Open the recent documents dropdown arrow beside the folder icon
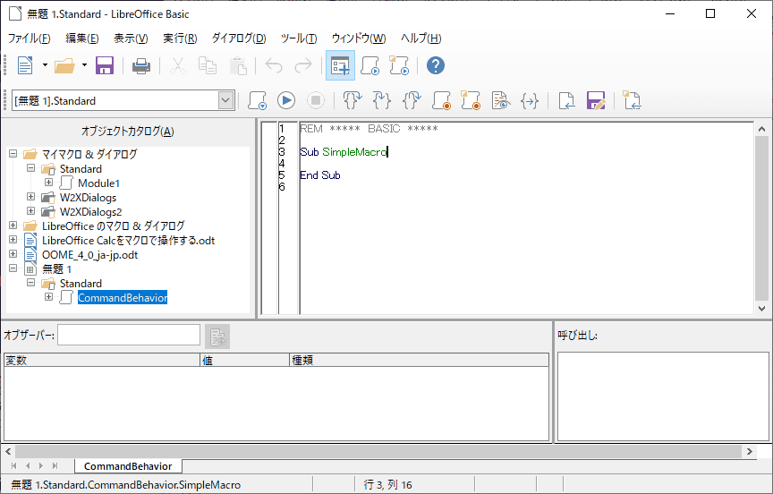This screenshot has height=494, width=773. pyautogui.click(x=84, y=65)
